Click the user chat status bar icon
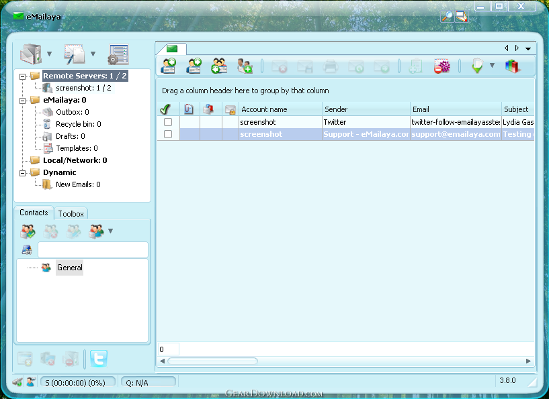Viewport: 549px width, 399px height. pos(31,382)
